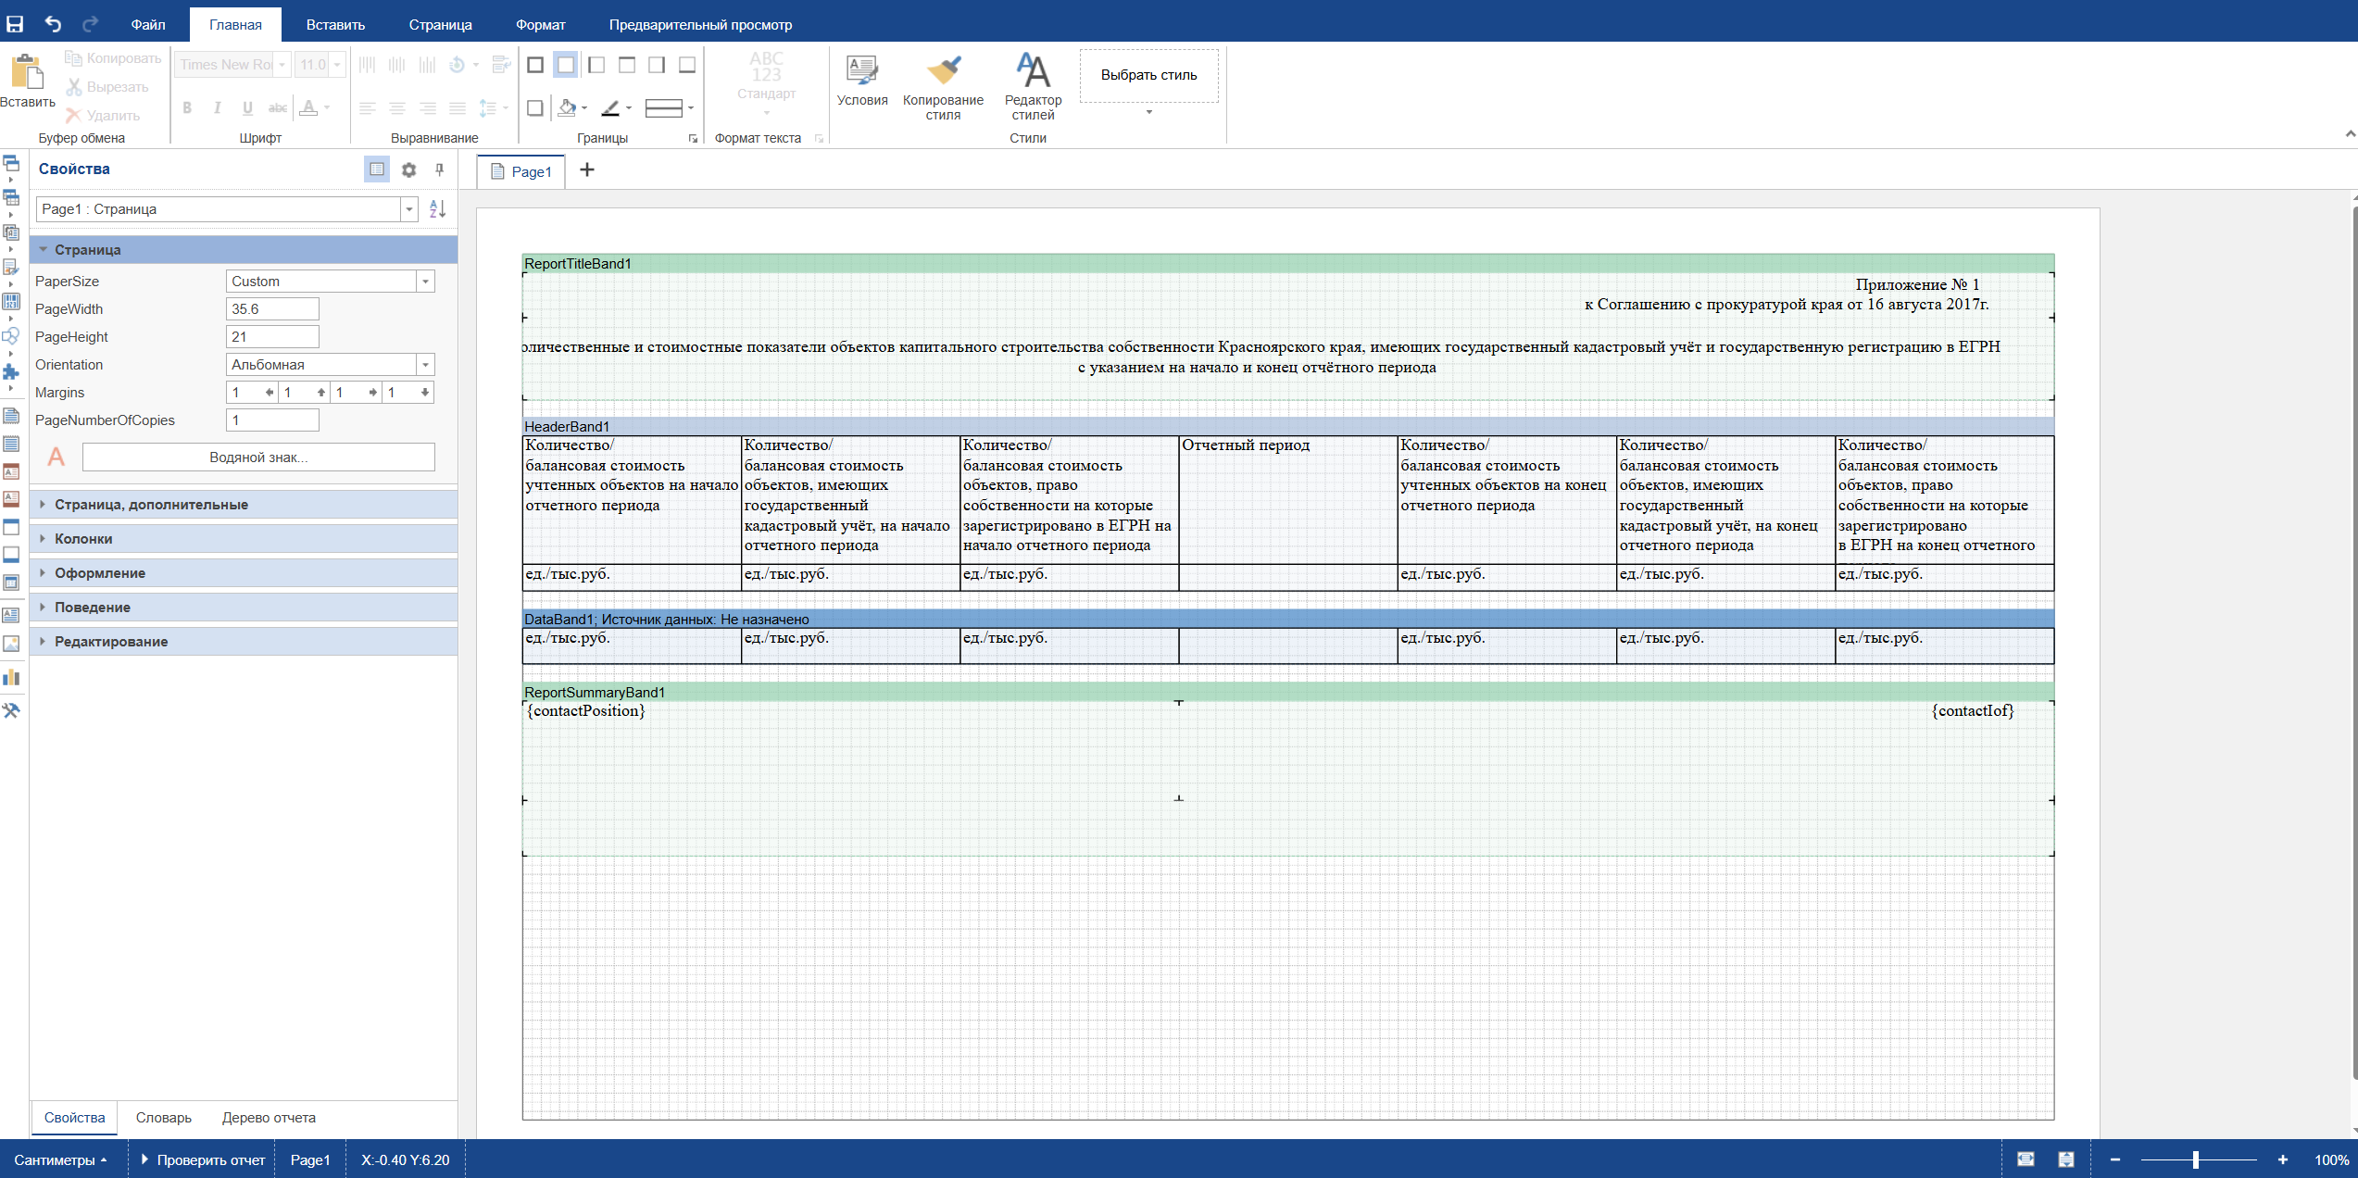Click the zoom in plus button
Image resolution: width=2358 pixels, height=1178 pixels.
point(2283,1159)
